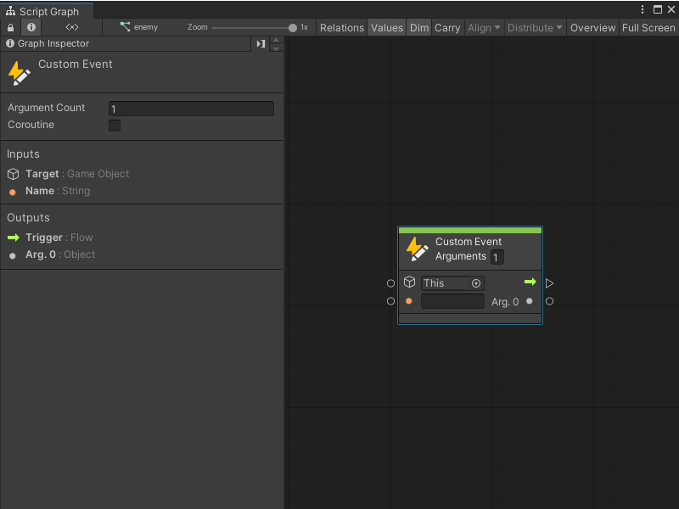The height and width of the screenshot is (509, 679).
Task: Click the lock icon in the toolbar
Action: click(x=10, y=26)
